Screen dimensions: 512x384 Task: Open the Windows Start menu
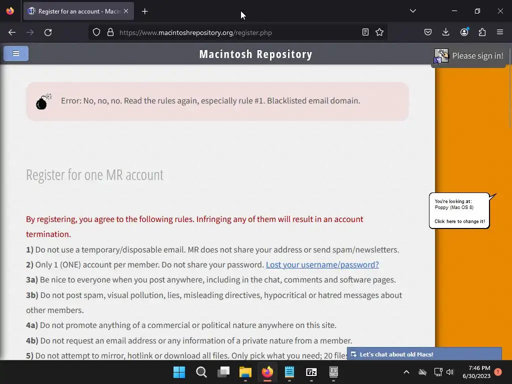179,372
